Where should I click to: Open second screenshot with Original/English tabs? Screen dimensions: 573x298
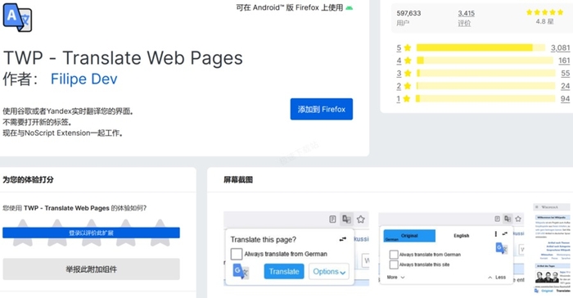click(451, 249)
